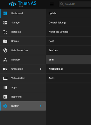
Task: Click the Shares folder icon
Action: (5, 41)
